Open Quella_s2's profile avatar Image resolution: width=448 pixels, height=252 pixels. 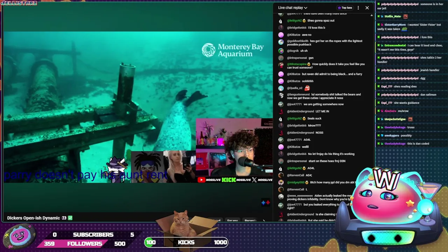click(281, 88)
